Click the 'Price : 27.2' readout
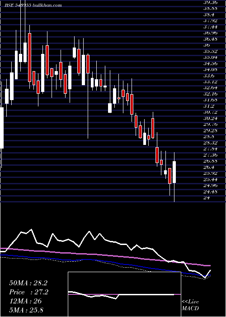226x317 pixels. [x=28, y=292]
